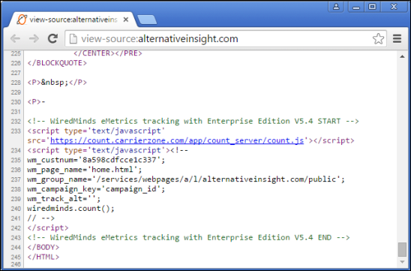This screenshot has height=271, width=411.
Task: Click the WiredMinds eMetrics START comment
Action: click(x=193, y=121)
